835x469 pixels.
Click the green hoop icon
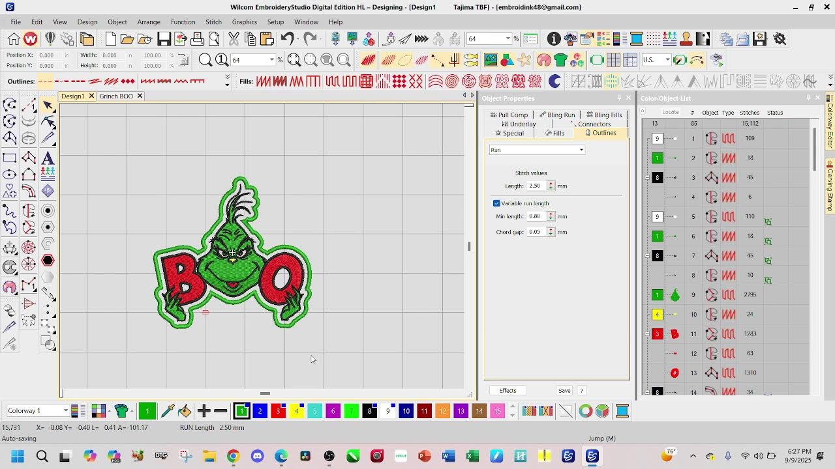(x=596, y=60)
